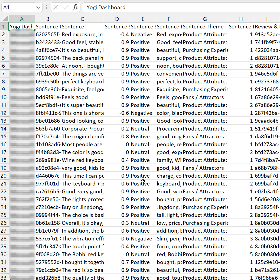Select column G header
This screenshot has height=280, width=280.
205,19
